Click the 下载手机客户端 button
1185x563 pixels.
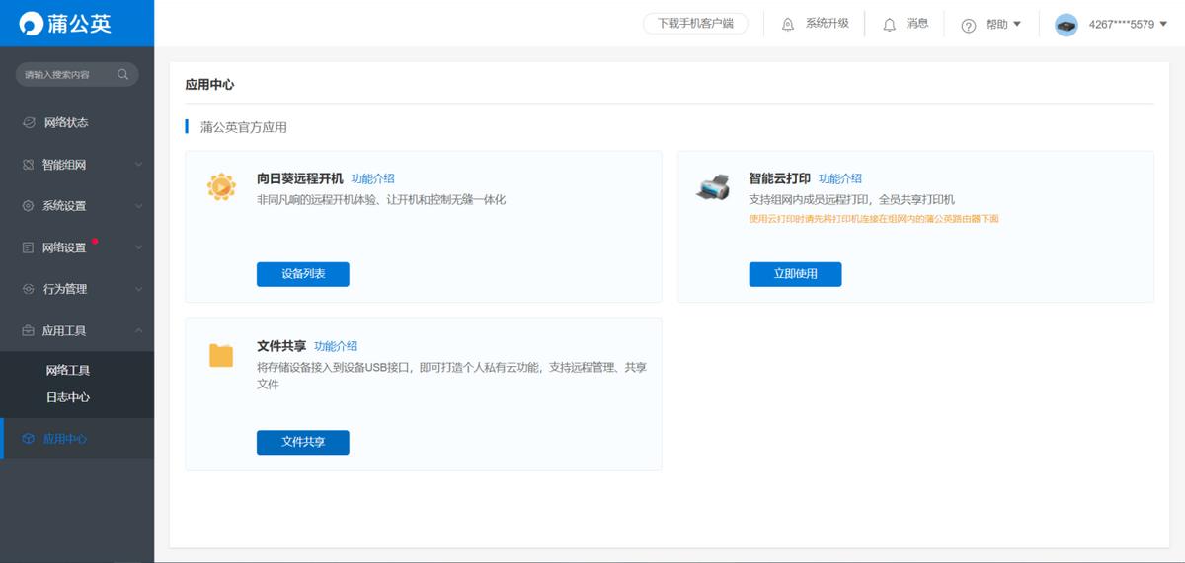[695, 23]
